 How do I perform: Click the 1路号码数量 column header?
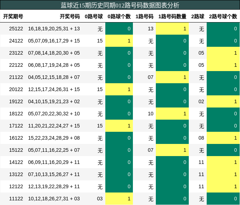(172, 16)
